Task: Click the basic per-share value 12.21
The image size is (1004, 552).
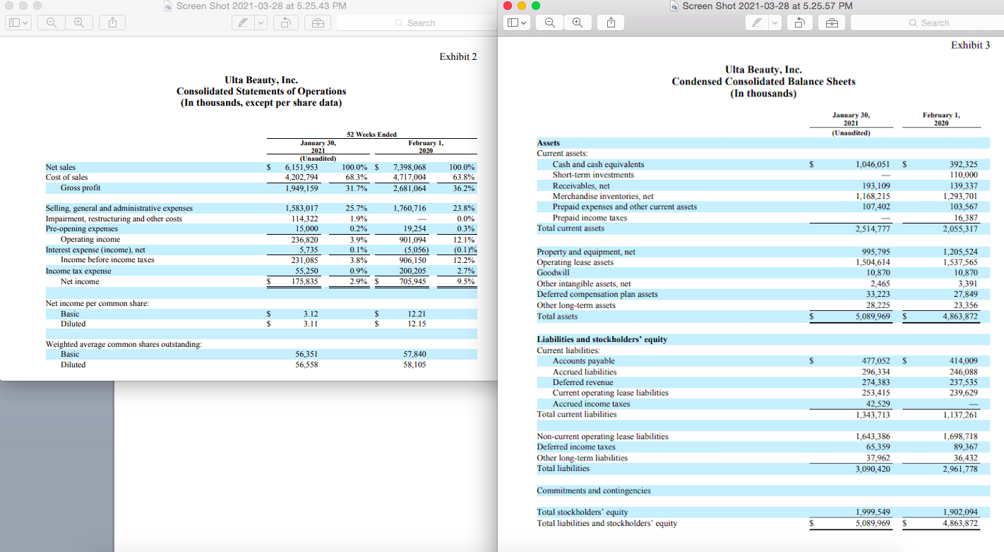Action: (x=416, y=314)
